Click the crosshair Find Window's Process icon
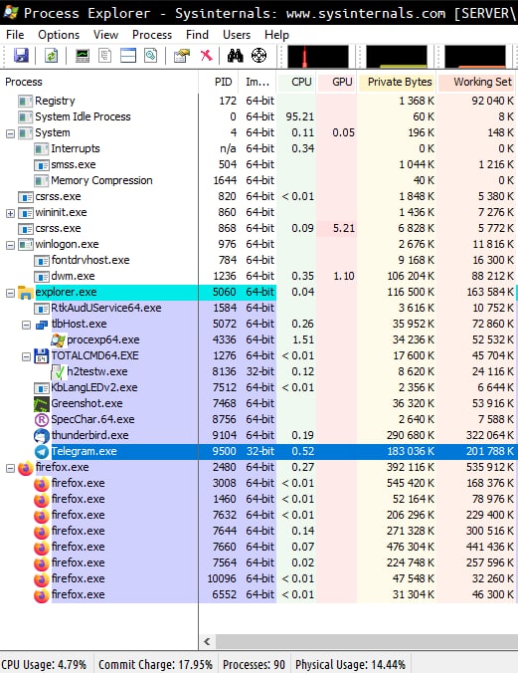The height and width of the screenshot is (673, 518). point(259,56)
